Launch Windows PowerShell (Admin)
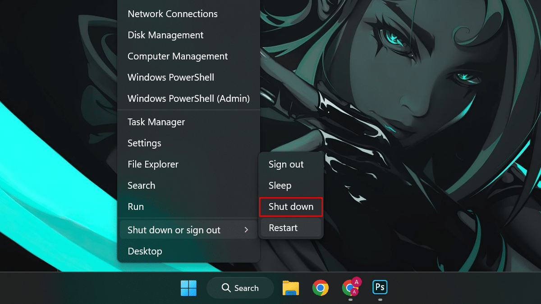The width and height of the screenshot is (541, 304). [x=188, y=98]
